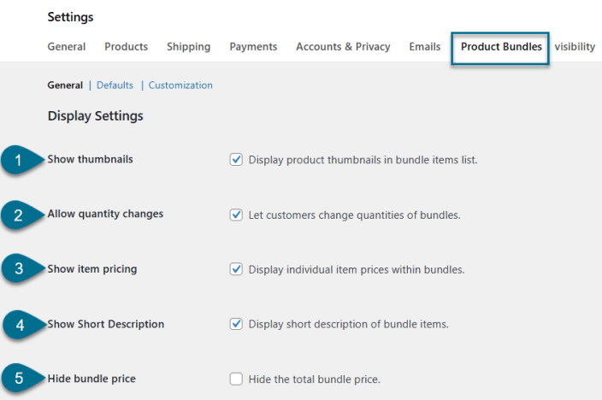Click the numbered marker 4 badge
602x400 pixels.
18,325
